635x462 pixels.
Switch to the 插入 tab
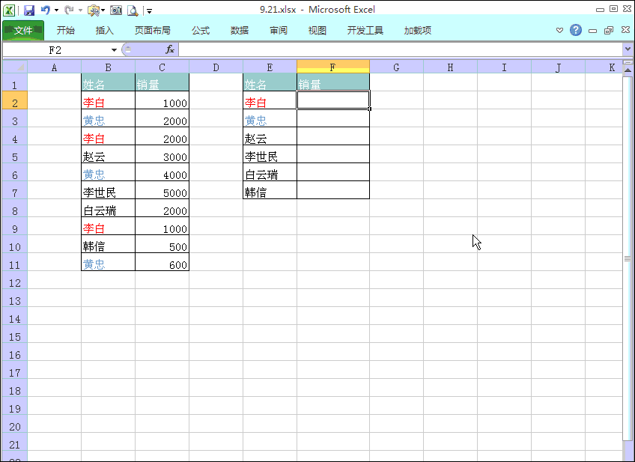tap(105, 31)
